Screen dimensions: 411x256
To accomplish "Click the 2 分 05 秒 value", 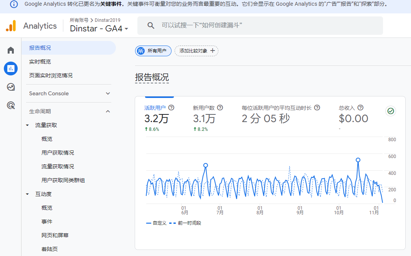I will click(x=266, y=119).
